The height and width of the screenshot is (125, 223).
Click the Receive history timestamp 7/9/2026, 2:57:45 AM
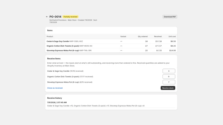(57, 102)
